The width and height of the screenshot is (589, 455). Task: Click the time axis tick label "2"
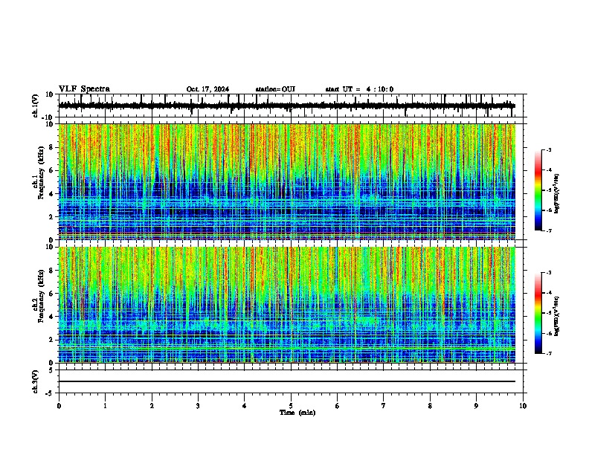click(x=152, y=406)
